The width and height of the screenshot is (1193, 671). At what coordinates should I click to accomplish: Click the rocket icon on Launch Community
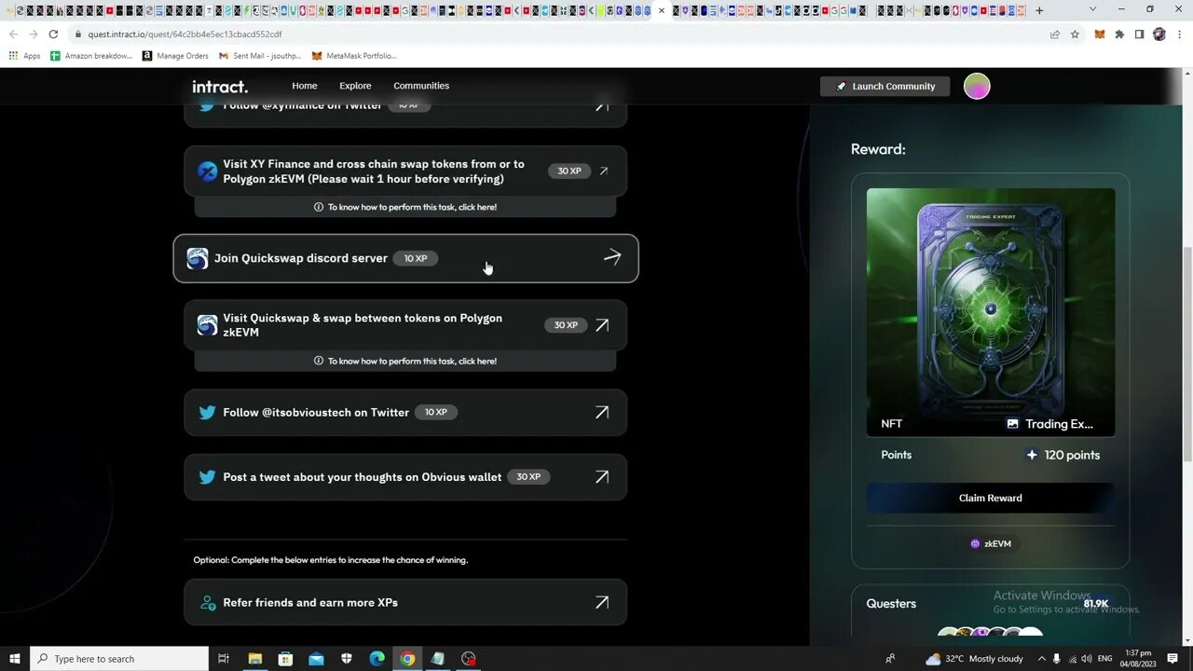pyautogui.click(x=842, y=86)
